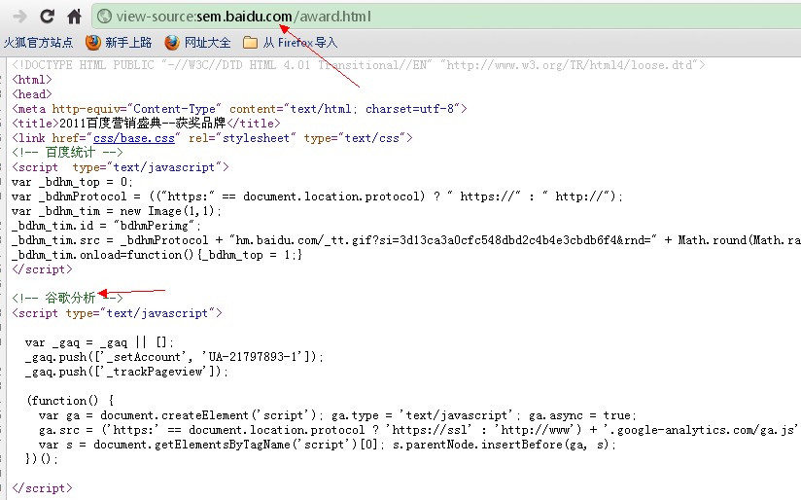Click the var ga = document.createElement line
Viewport: 801px width, 500px height.
coord(337,415)
